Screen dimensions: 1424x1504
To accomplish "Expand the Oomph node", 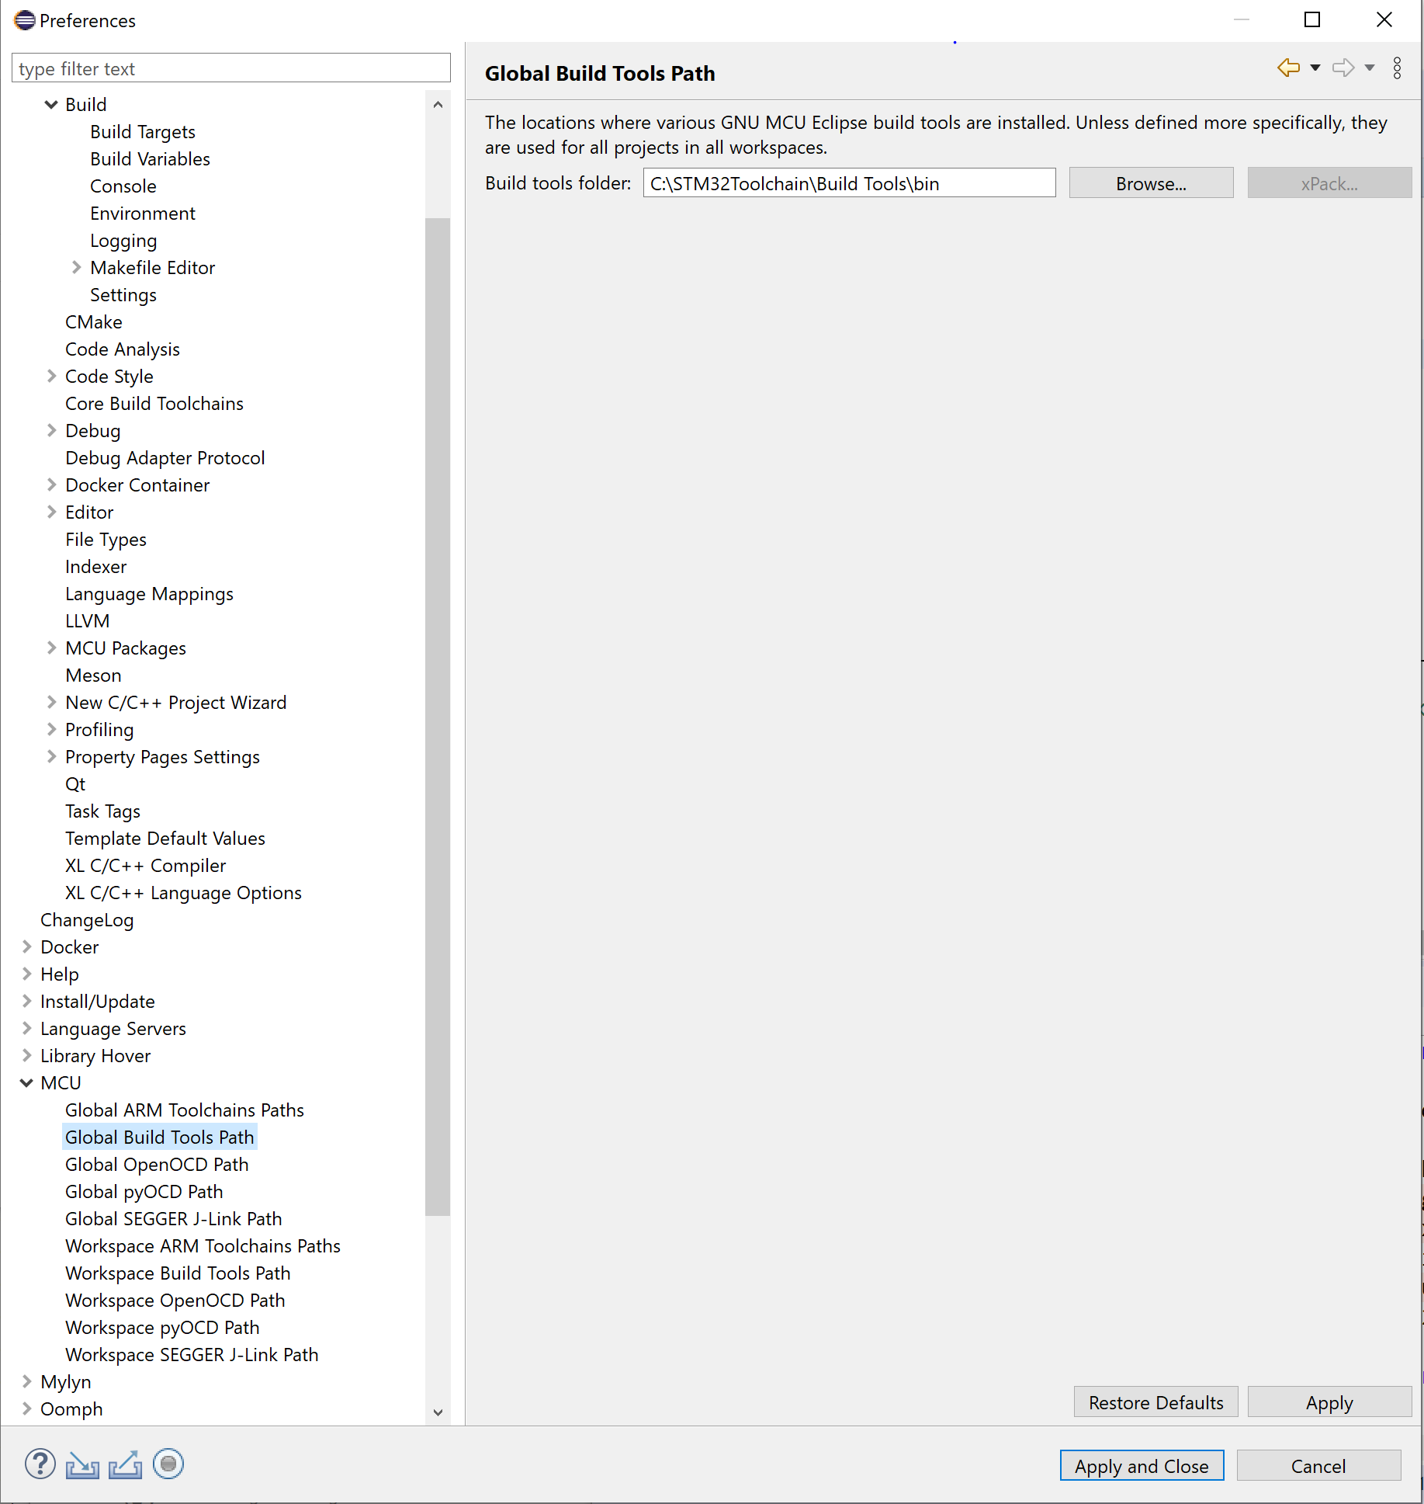I will click(26, 1408).
